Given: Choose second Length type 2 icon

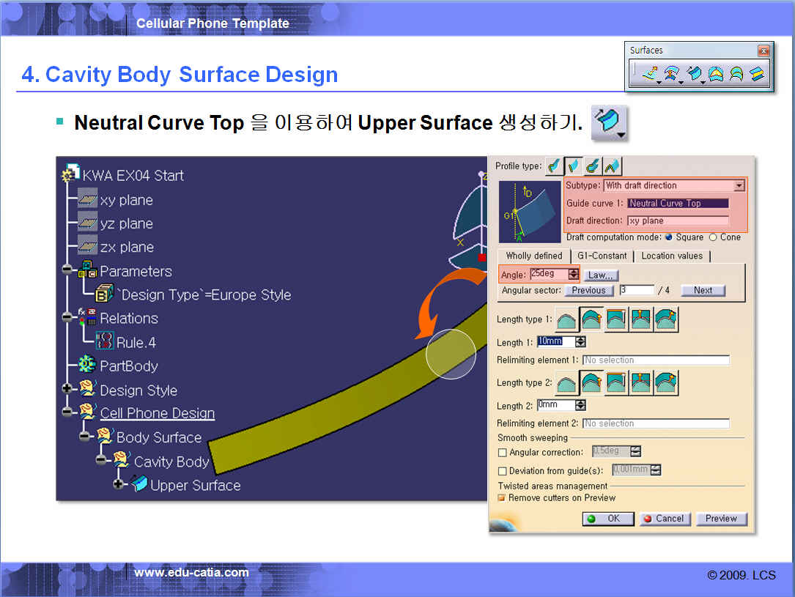Looking at the screenshot, I should pyautogui.click(x=591, y=383).
